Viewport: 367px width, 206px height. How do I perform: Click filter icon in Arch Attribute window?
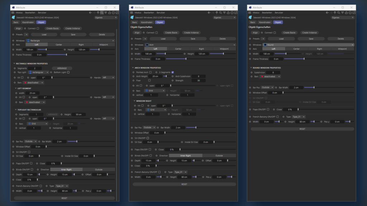(224, 13)
